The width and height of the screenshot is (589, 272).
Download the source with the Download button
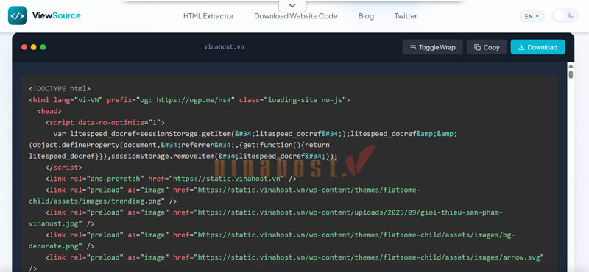coord(537,47)
